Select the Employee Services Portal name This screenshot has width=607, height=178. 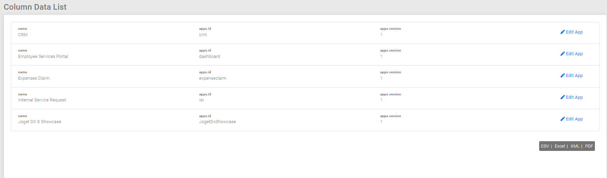43,57
